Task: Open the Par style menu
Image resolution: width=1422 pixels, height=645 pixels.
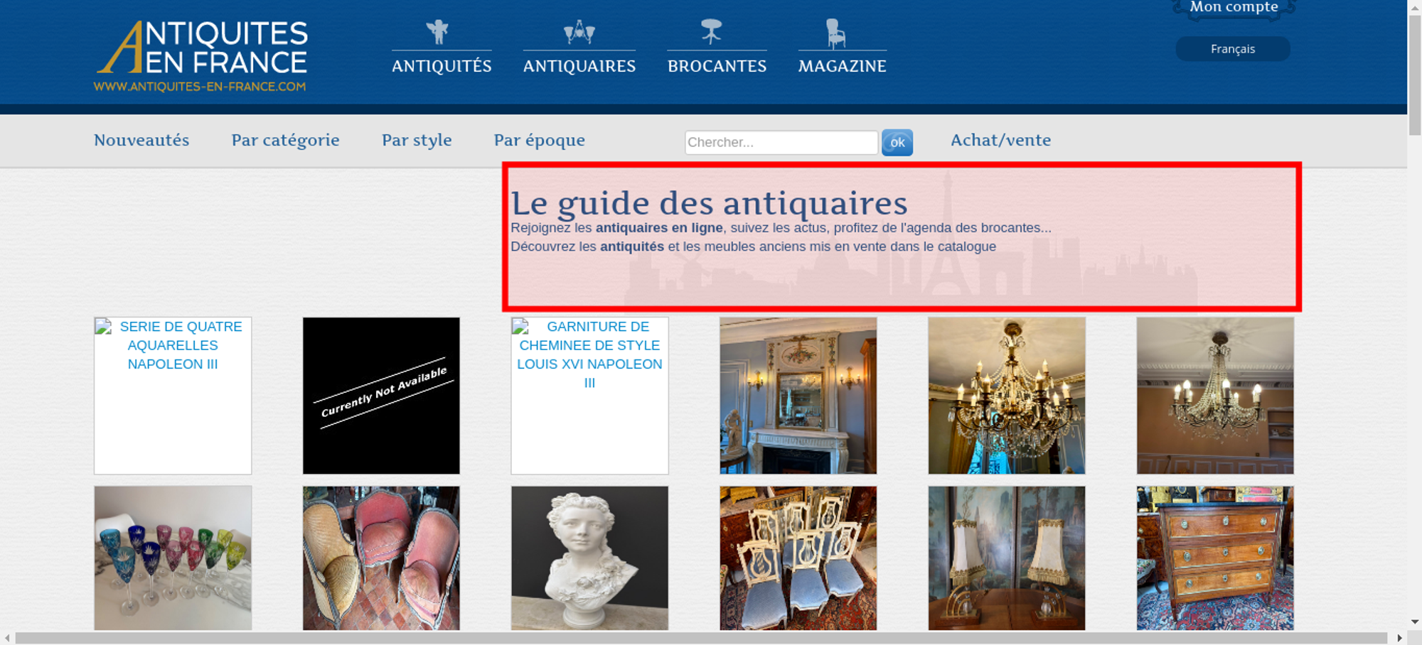Action: [x=417, y=141]
